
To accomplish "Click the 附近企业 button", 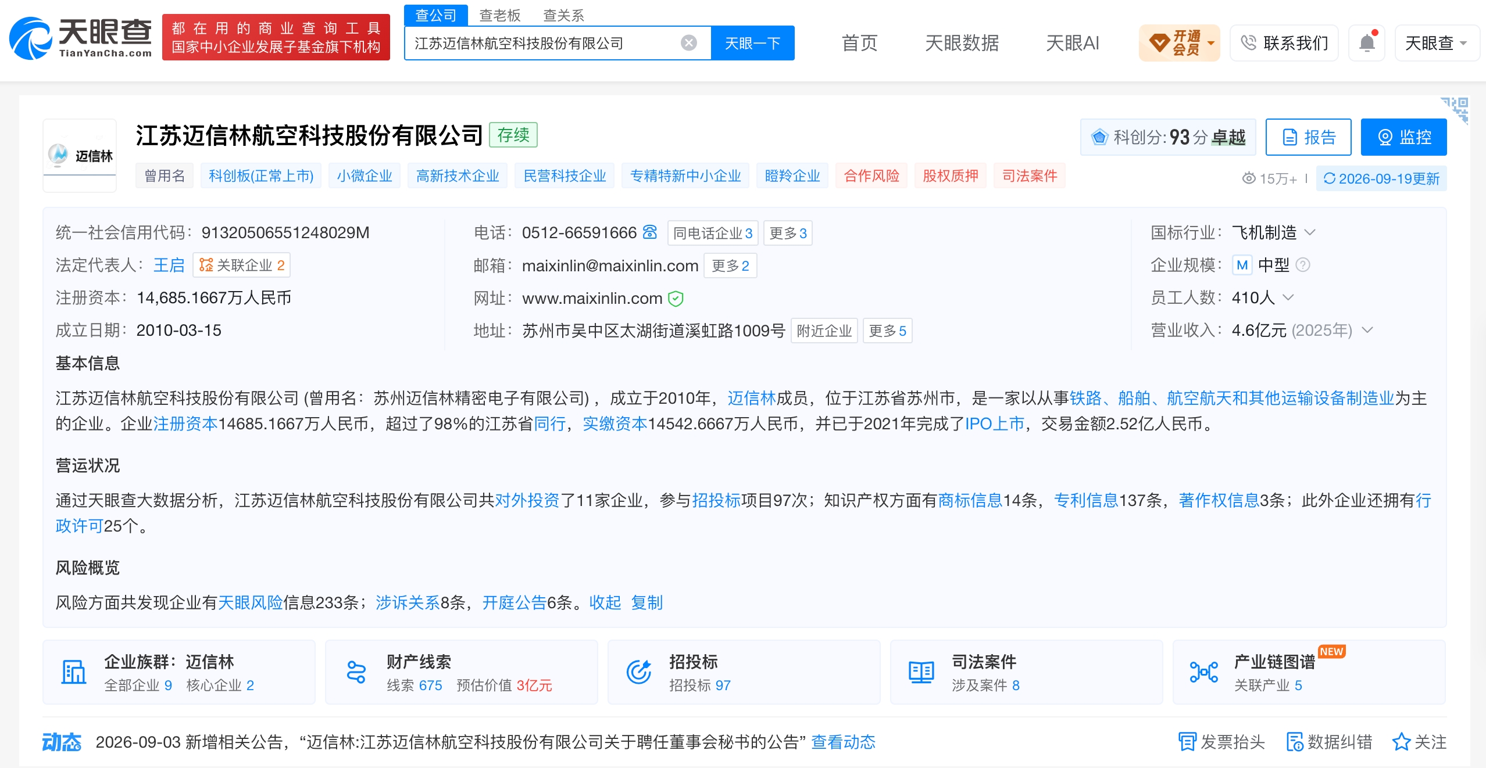I will [x=824, y=331].
